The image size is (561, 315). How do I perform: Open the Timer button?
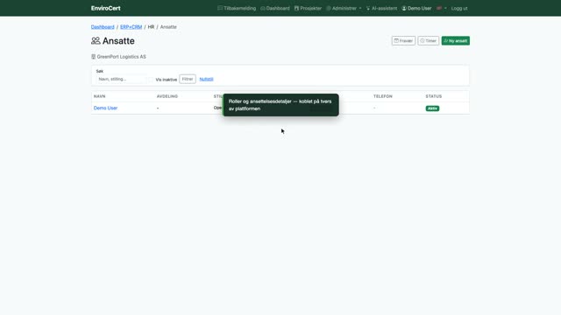428,41
